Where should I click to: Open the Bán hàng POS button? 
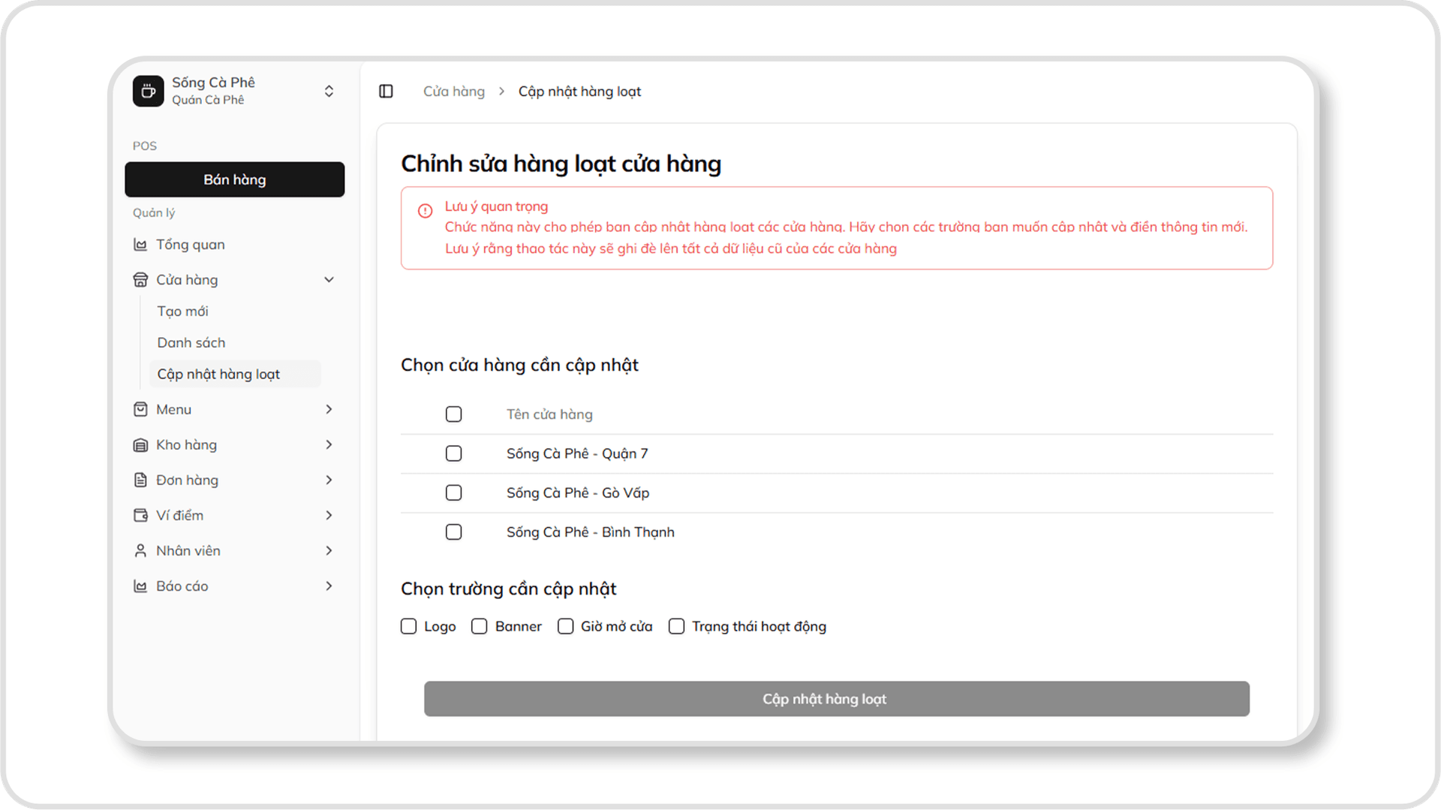[x=234, y=179]
